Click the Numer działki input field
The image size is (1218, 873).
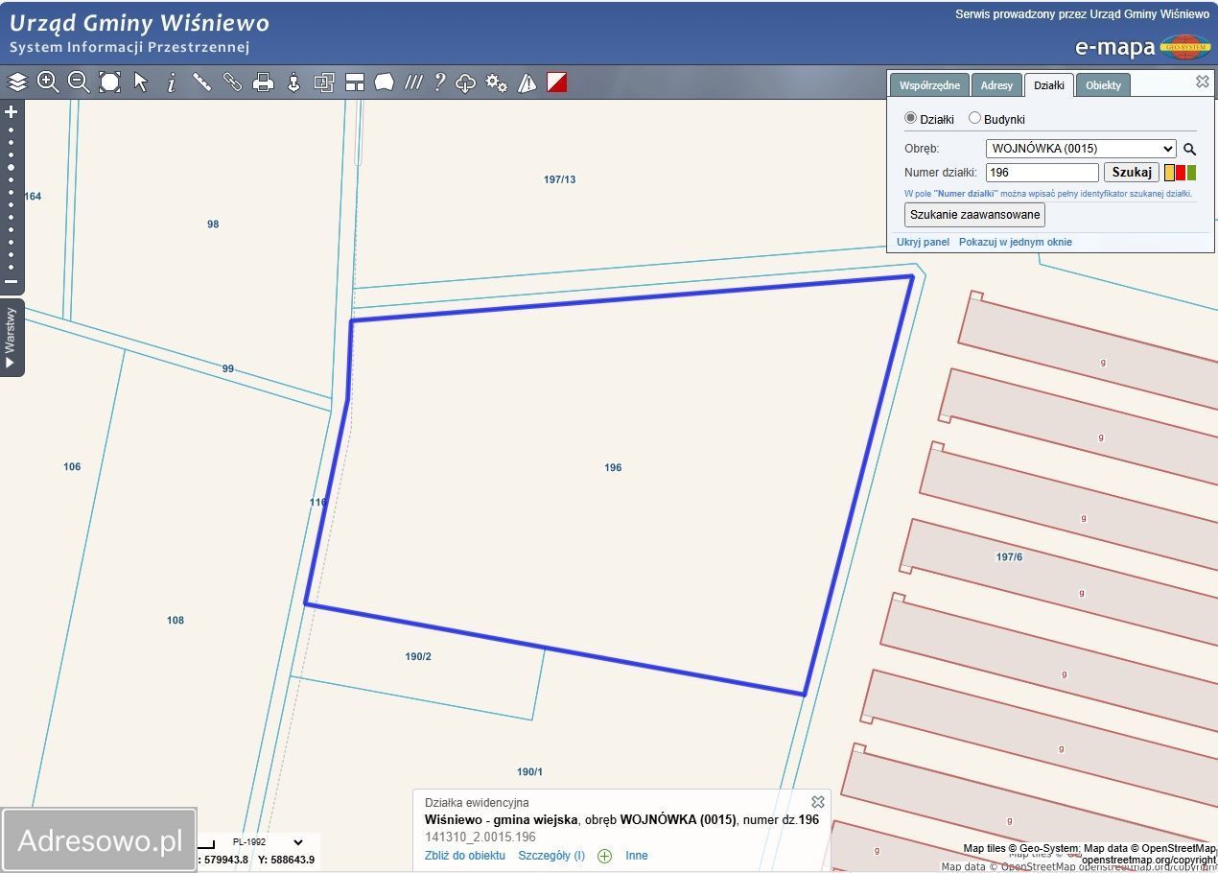click(x=1042, y=173)
